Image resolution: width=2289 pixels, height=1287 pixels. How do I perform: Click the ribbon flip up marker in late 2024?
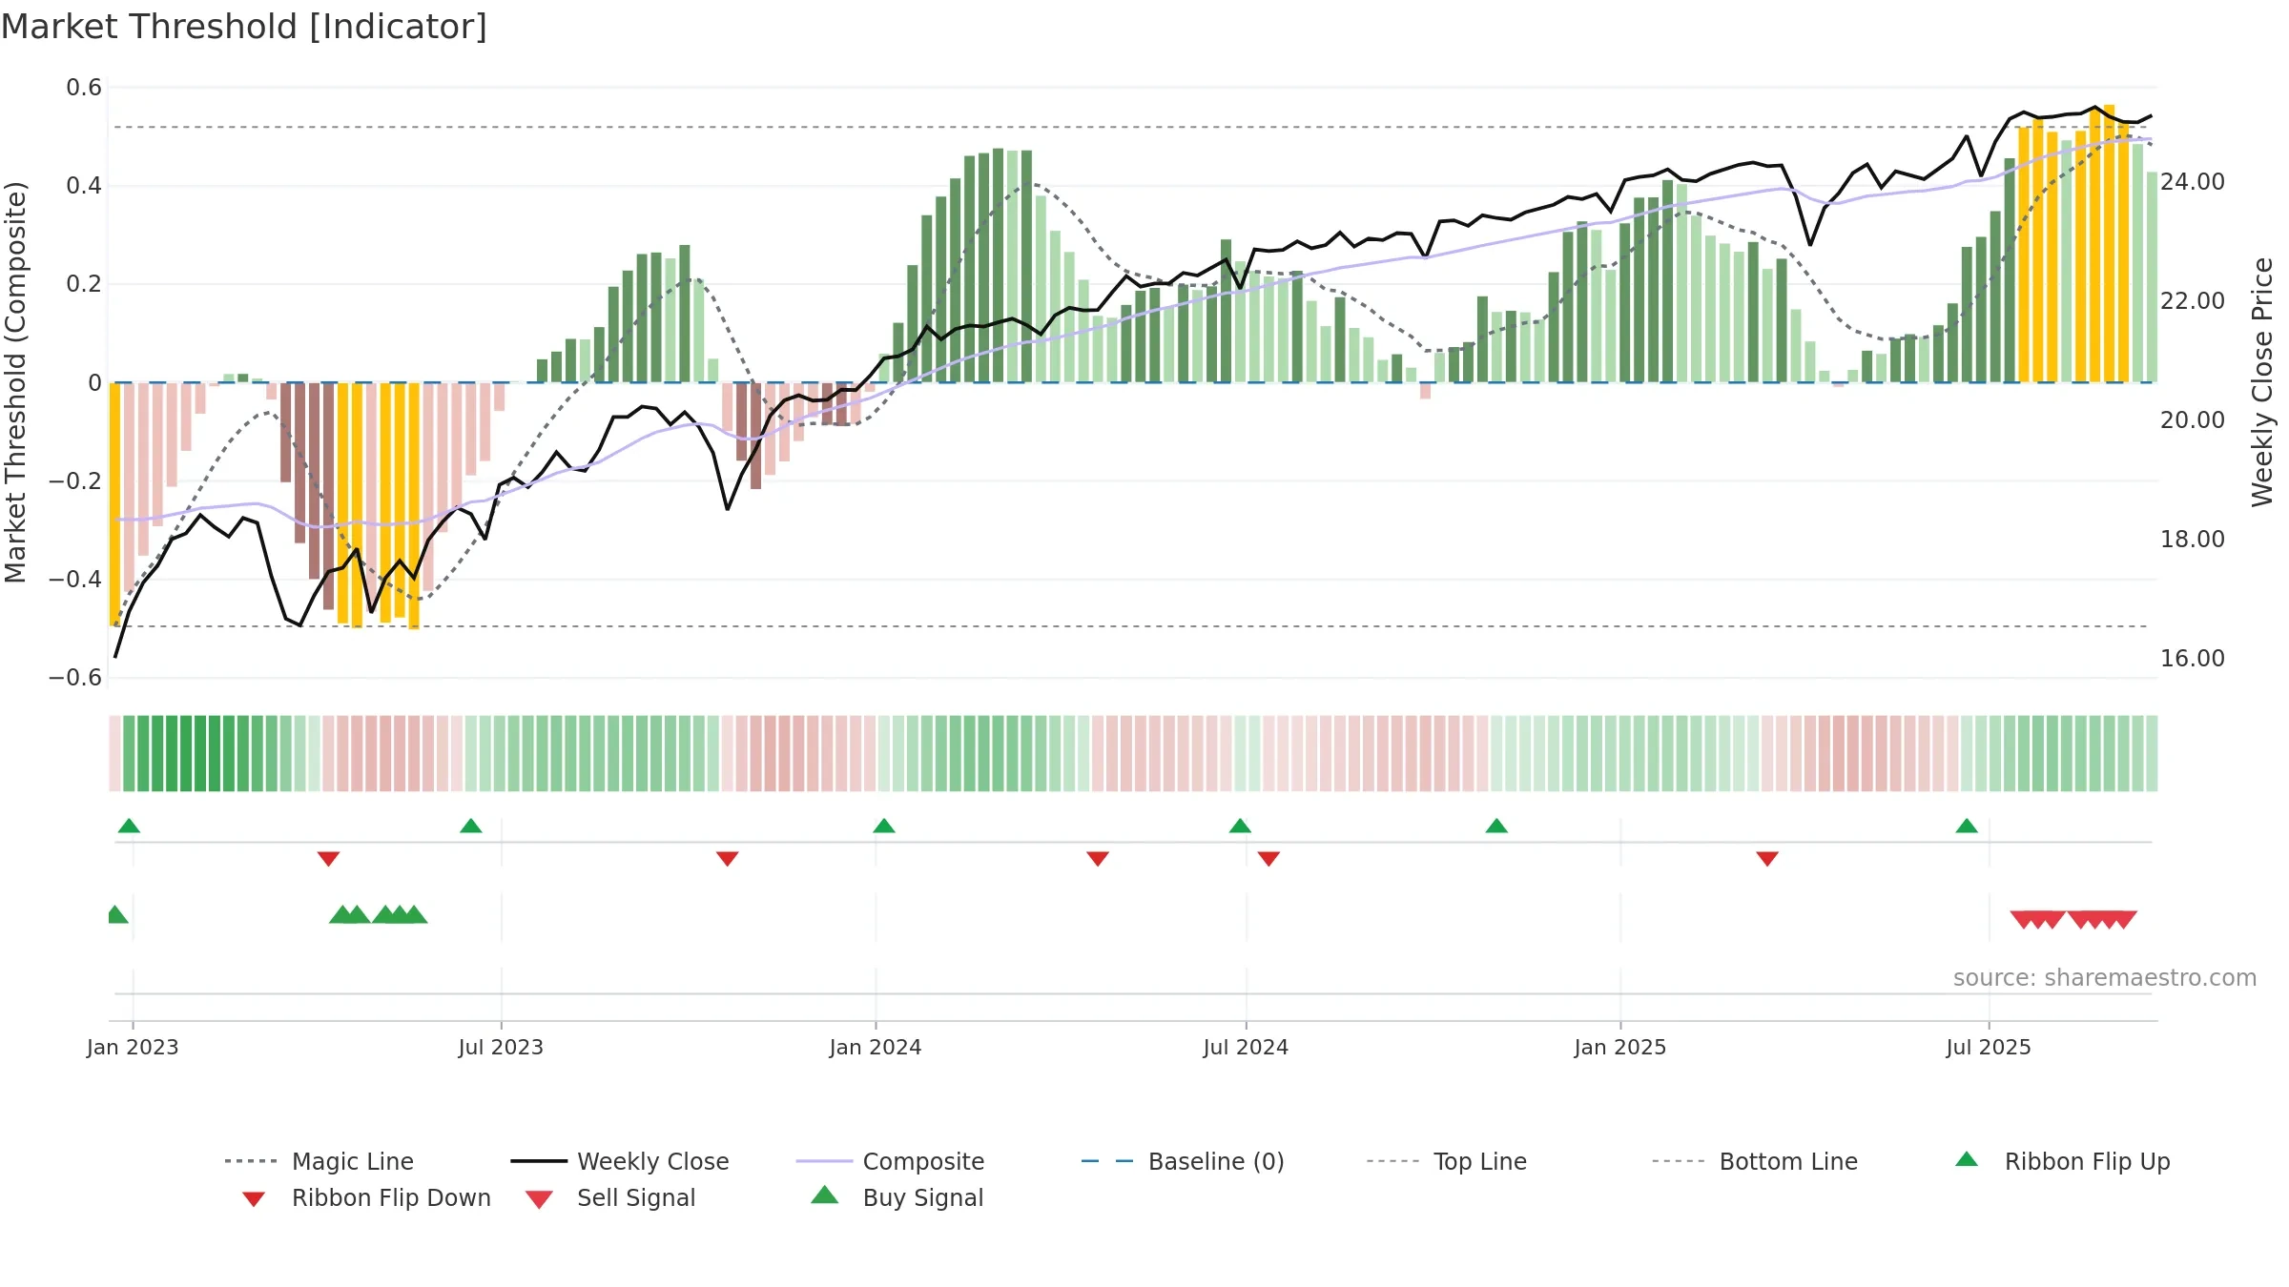coord(1496,826)
